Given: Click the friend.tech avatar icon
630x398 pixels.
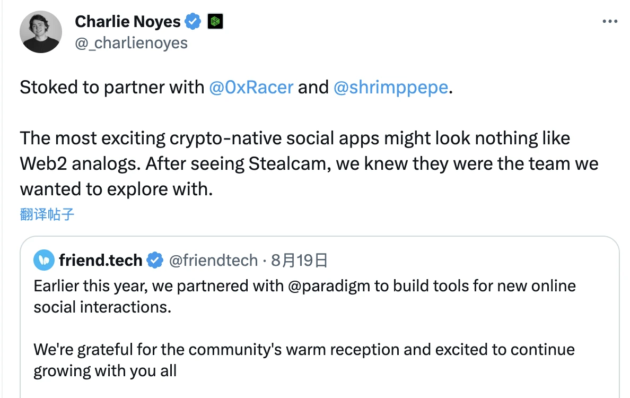Looking at the screenshot, I should [x=44, y=260].
